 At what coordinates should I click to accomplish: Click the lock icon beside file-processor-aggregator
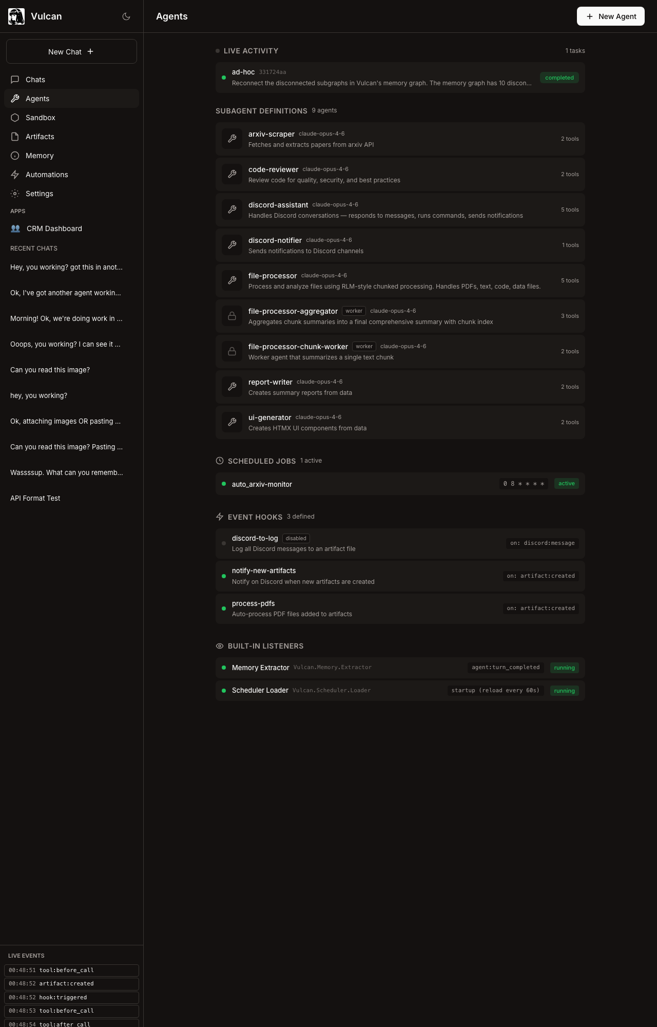click(x=232, y=316)
